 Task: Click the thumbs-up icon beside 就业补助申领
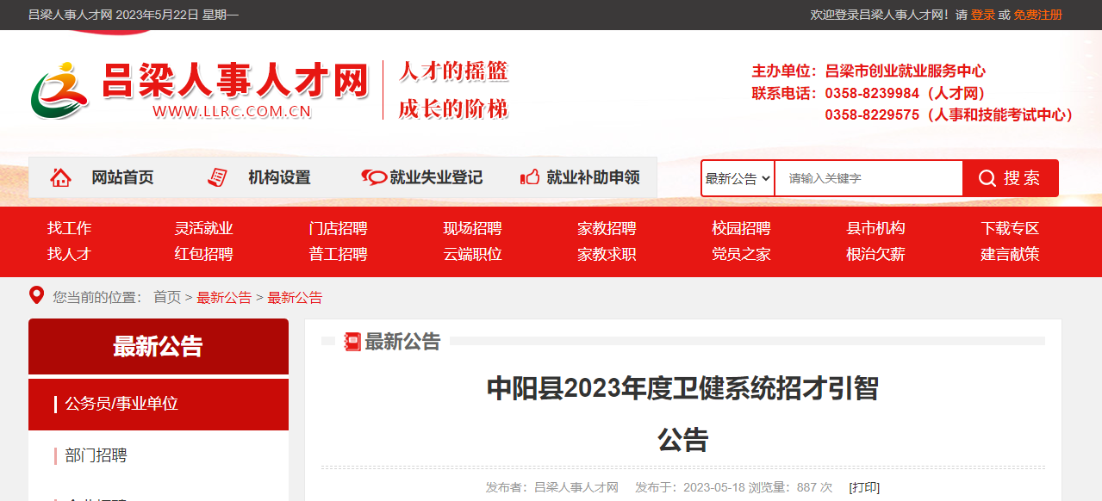530,177
